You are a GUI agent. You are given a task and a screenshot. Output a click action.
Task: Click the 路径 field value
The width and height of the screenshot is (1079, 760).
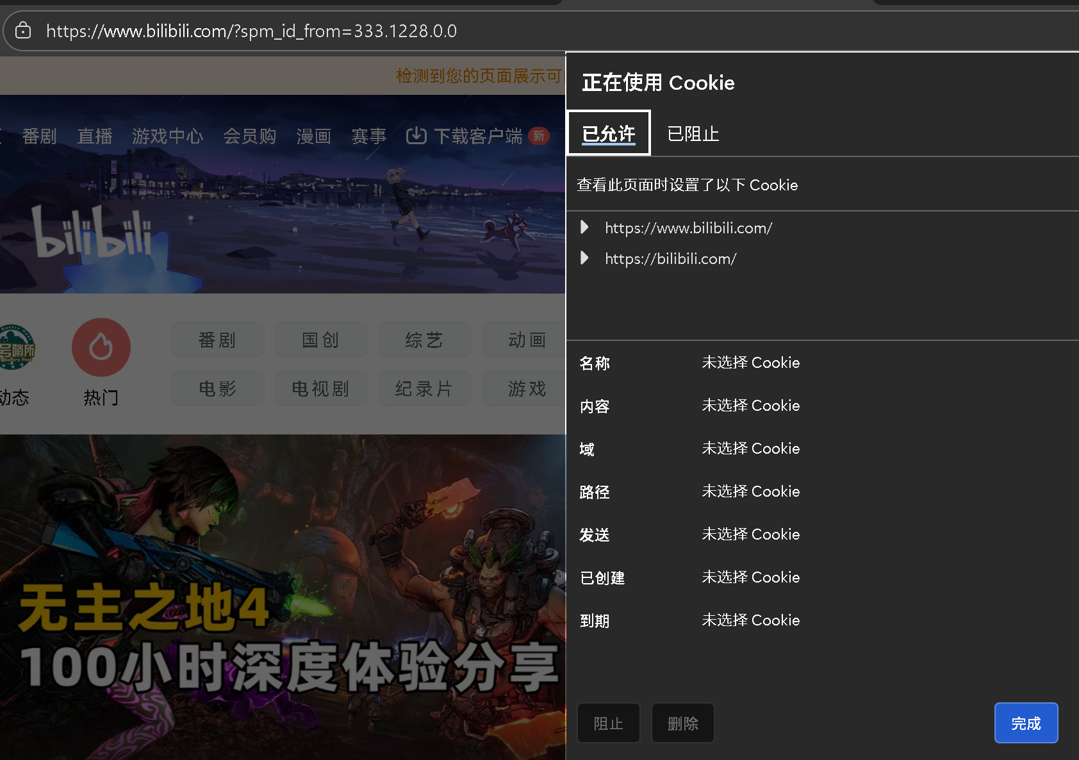coord(751,492)
